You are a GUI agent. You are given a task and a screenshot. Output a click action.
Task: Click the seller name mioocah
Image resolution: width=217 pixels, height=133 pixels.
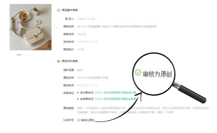click(82, 34)
